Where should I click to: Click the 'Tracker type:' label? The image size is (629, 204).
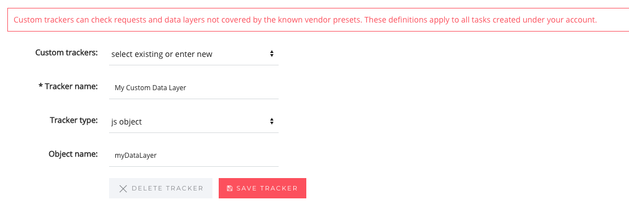pos(74,121)
